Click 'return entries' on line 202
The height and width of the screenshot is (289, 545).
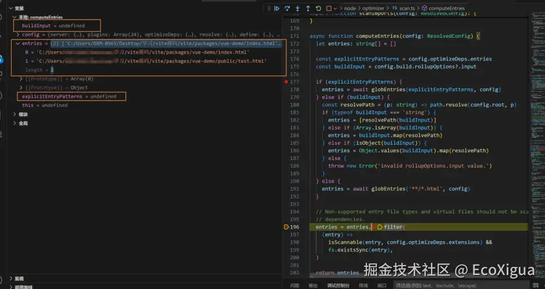[337, 273]
